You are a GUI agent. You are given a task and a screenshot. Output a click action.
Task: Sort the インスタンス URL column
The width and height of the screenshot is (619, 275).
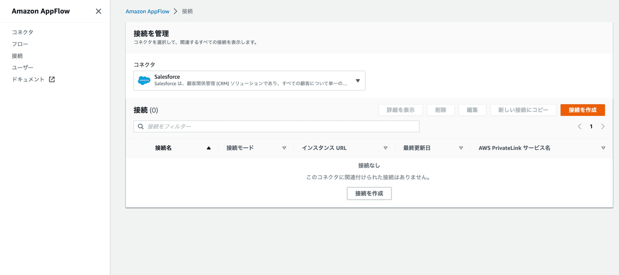click(385, 148)
